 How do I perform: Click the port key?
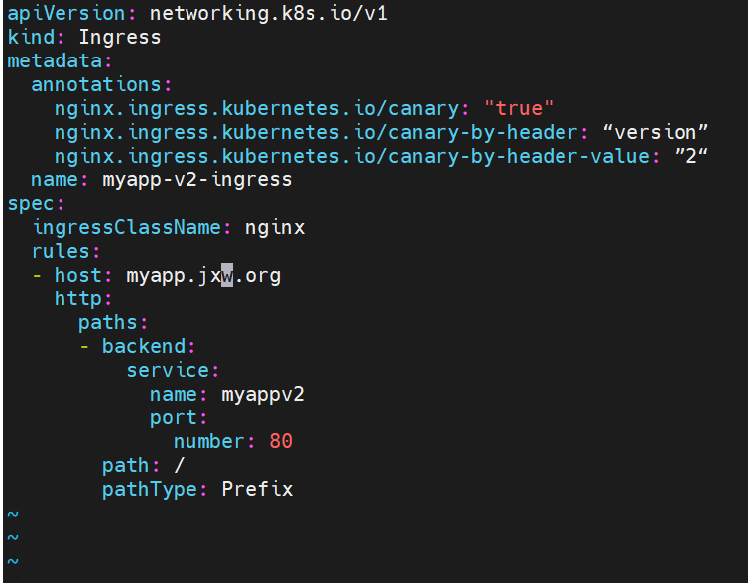[174, 418]
